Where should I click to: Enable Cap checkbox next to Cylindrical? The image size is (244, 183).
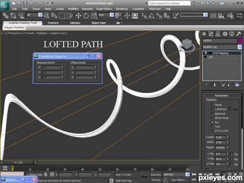pyautogui.click(x=230, y=109)
